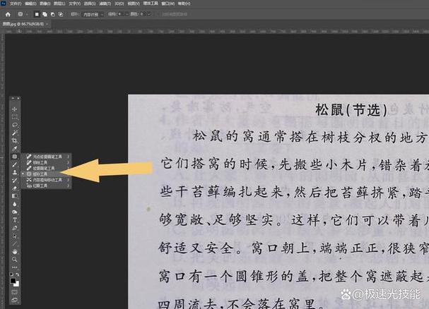This screenshot has height=309, width=429.
Task: Choose 修补工具 from the flyout
Action: 47,174
